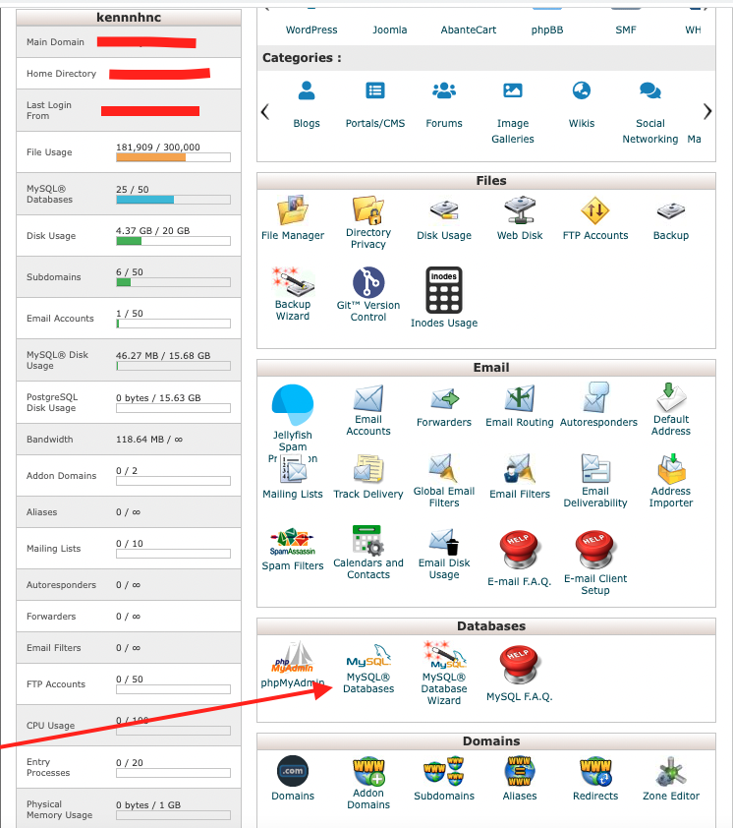Collapse the Files section header
The height and width of the screenshot is (828, 733).
click(491, 181)
